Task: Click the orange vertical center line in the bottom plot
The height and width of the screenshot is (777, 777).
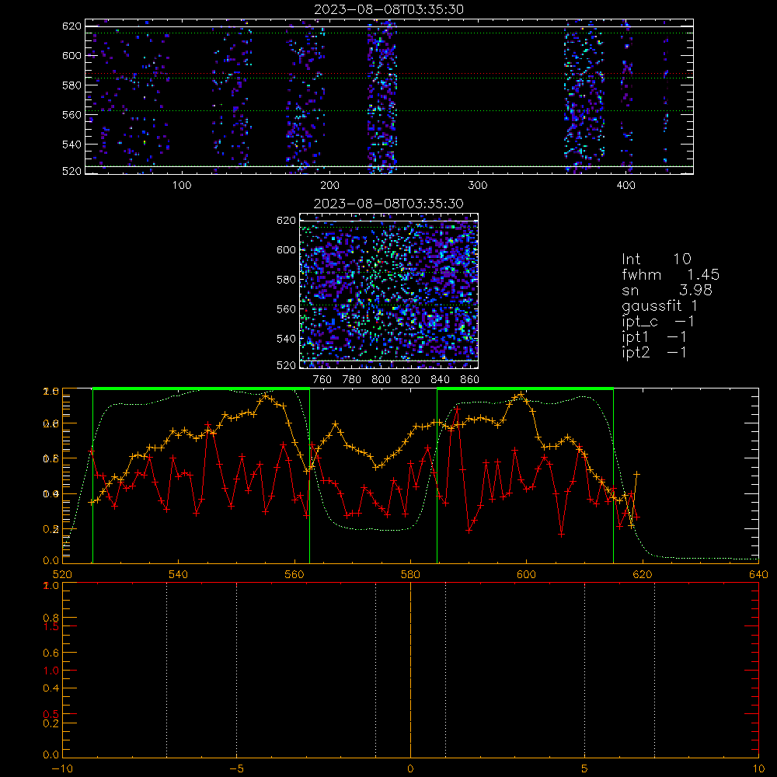Action: (411, 670)
